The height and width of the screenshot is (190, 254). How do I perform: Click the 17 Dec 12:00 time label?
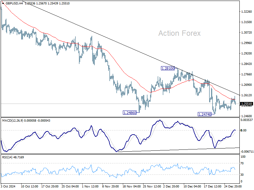212,186
